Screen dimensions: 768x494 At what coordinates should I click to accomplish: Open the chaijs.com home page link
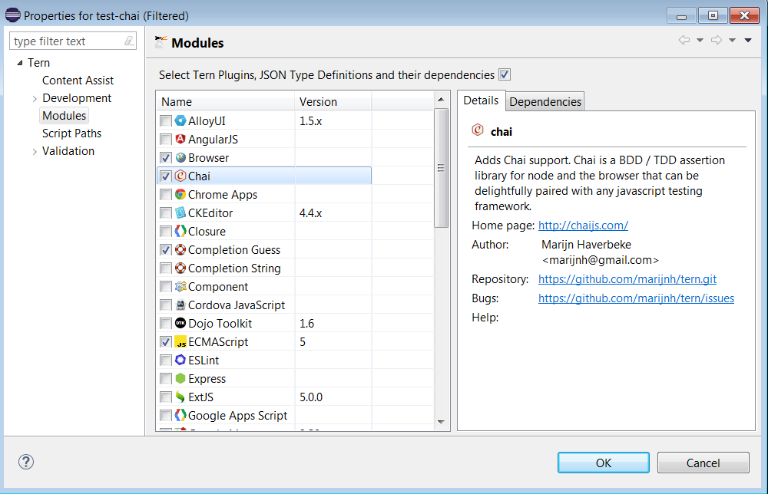(x=583, y=226)
